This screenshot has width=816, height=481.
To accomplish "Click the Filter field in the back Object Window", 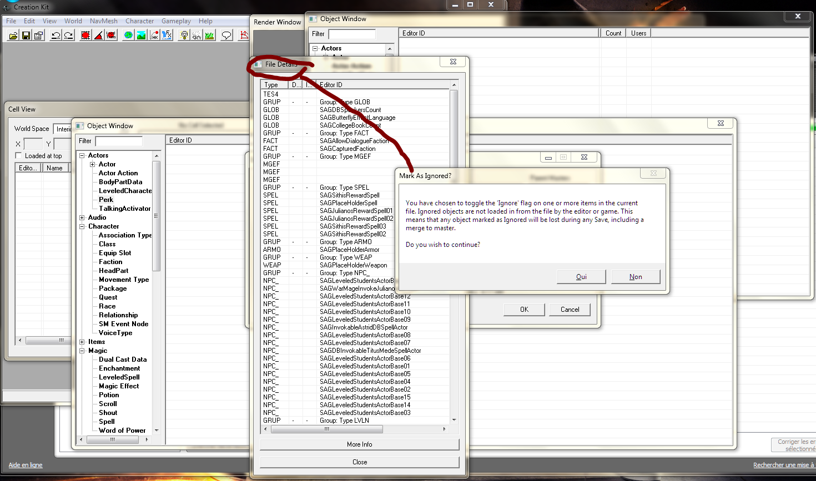I will tap(352, 34).
